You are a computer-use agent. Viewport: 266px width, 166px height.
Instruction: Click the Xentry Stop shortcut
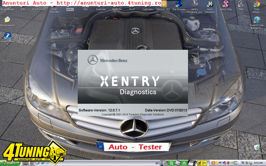pos(226,6)
